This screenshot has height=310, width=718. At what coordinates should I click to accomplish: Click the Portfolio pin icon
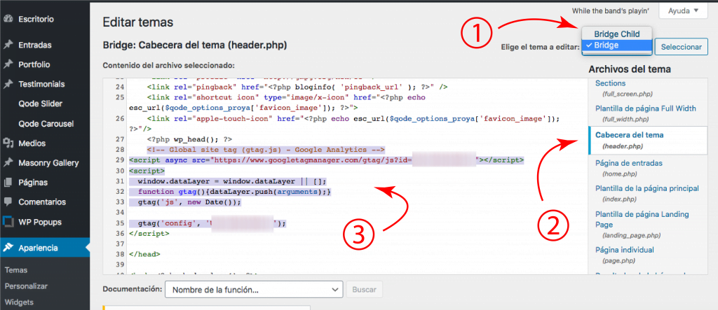point(8,64)
